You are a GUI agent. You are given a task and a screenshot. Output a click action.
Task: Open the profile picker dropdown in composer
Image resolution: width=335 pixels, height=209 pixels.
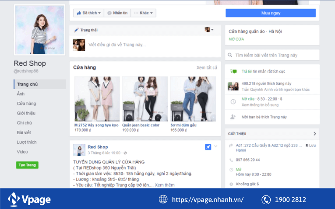tap(209, 30)
